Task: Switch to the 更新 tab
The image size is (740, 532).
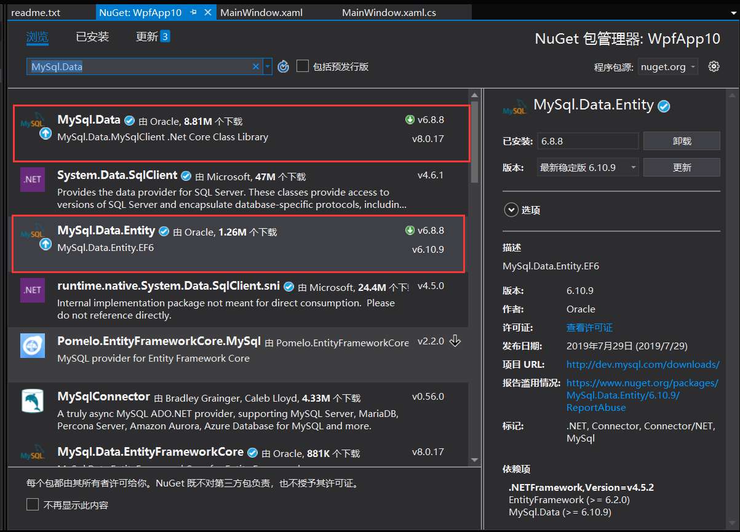Action: click(147, 37)
